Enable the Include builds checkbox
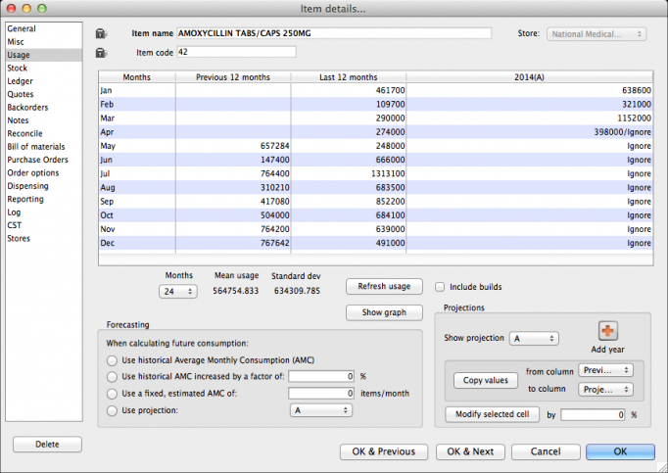 440,287
